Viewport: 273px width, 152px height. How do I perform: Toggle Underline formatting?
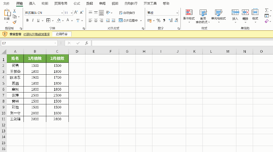38,20
